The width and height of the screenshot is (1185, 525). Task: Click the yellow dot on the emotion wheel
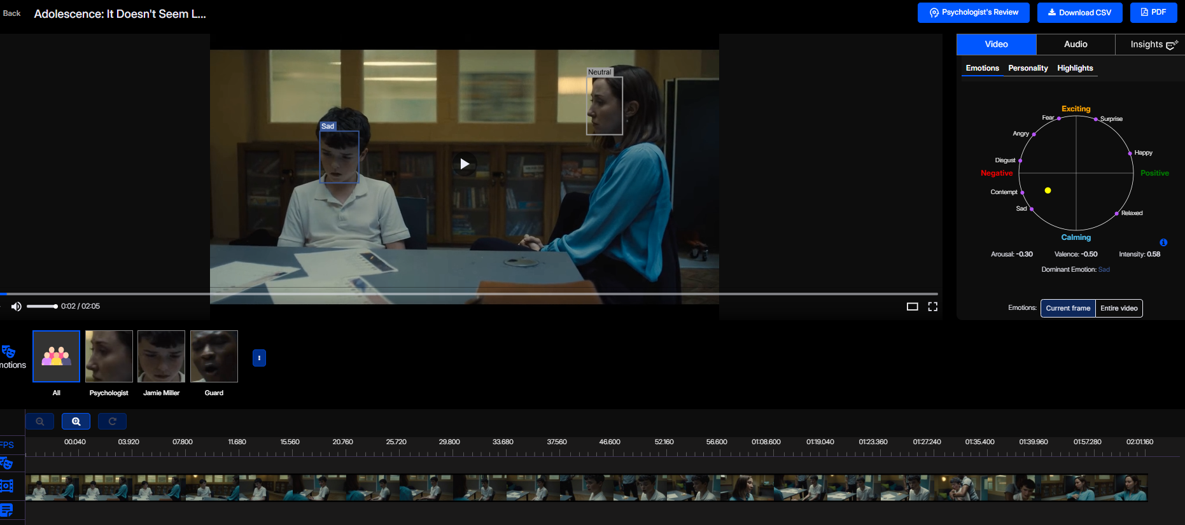[1048, 190]
